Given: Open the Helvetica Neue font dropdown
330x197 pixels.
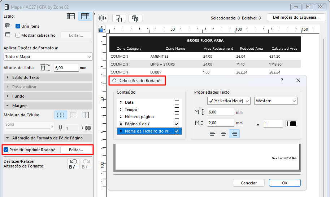Looking at the screenshot, I should tap(229, 101).
